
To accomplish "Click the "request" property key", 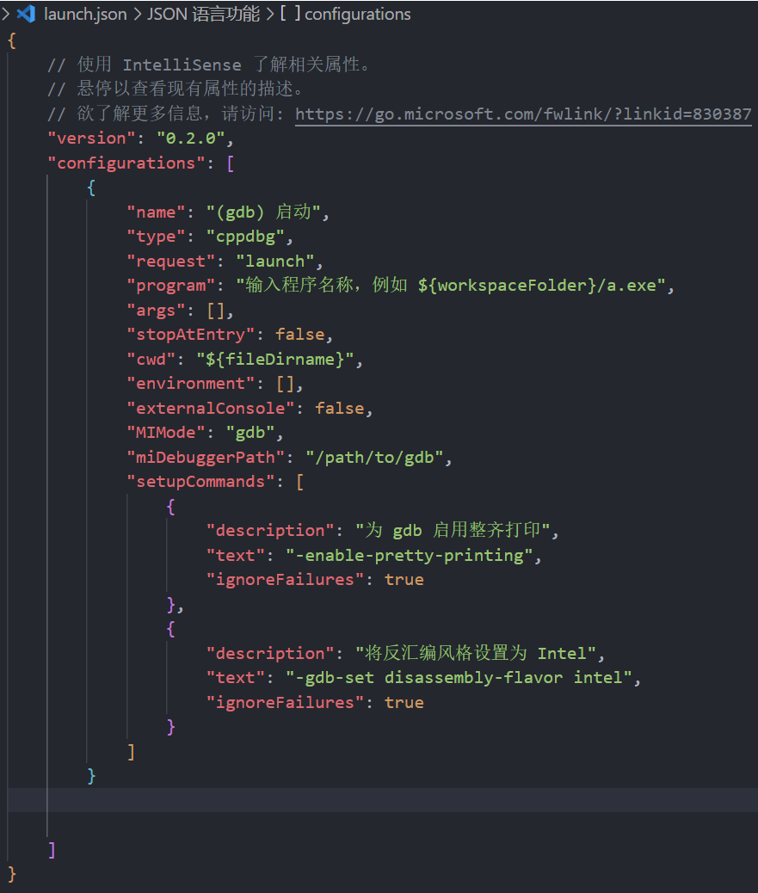I will tap(171, 262).
